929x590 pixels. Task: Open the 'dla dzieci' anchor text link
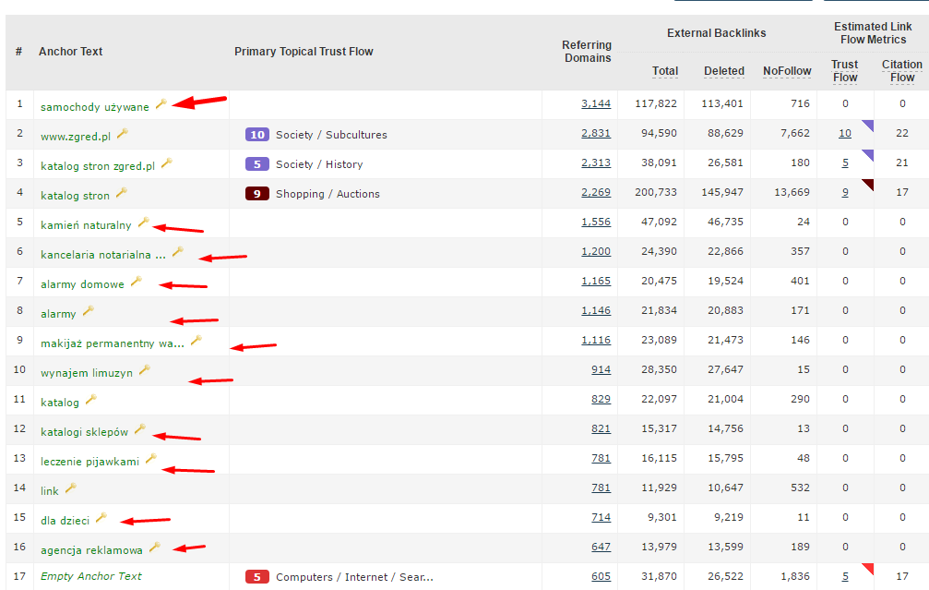click(x=65, y=521)
